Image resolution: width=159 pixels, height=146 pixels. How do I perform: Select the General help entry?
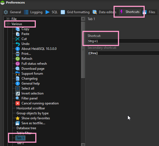31,83
